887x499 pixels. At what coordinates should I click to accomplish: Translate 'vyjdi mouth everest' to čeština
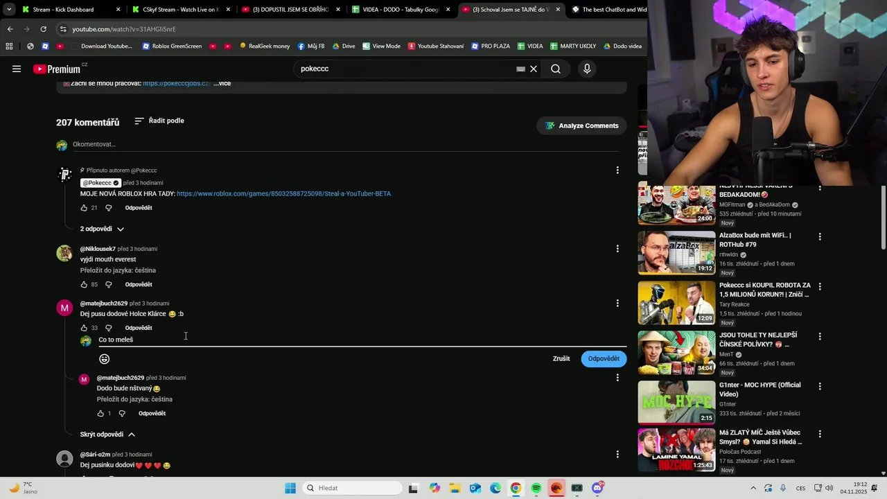click(118, 270)
